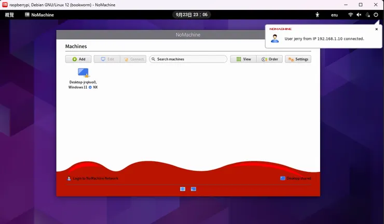
Task: Open the accessibility menu icon
Action: point(318,14)
